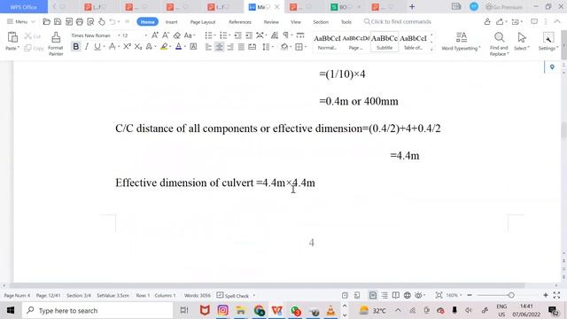Click the Character border icon
This screenshot has height=319, width=567.
[193, 47]
